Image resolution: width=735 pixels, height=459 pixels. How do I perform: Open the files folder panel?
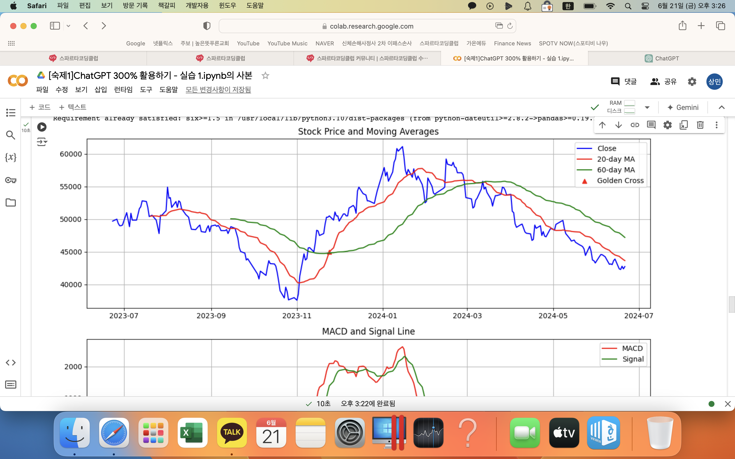click(11, 202)
